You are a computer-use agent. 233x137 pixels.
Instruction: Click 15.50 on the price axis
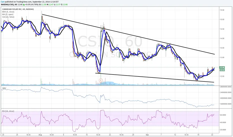coord(222,10)
